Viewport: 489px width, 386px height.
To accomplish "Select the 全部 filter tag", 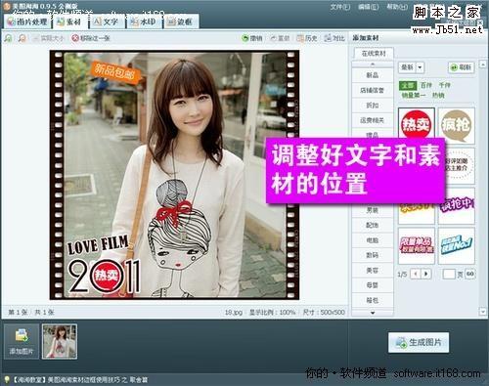I will click(x=408, y=85).
